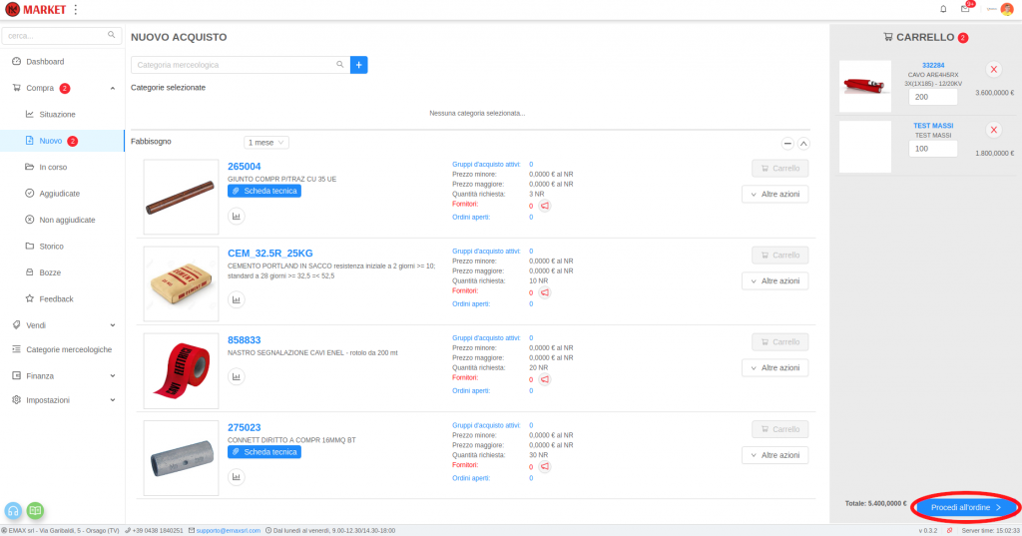Click Procedi all'ordine button
Viewport: 1022px width, 536px height.
pos(965,507)
